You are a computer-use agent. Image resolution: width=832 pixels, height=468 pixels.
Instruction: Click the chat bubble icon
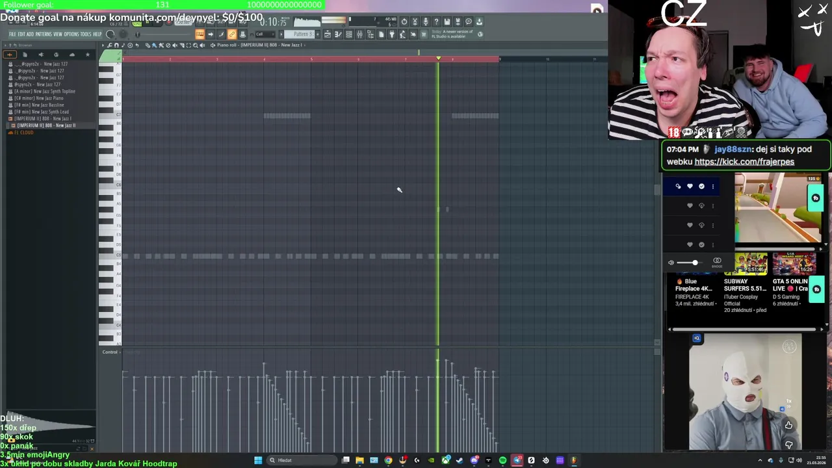[468, 21]
